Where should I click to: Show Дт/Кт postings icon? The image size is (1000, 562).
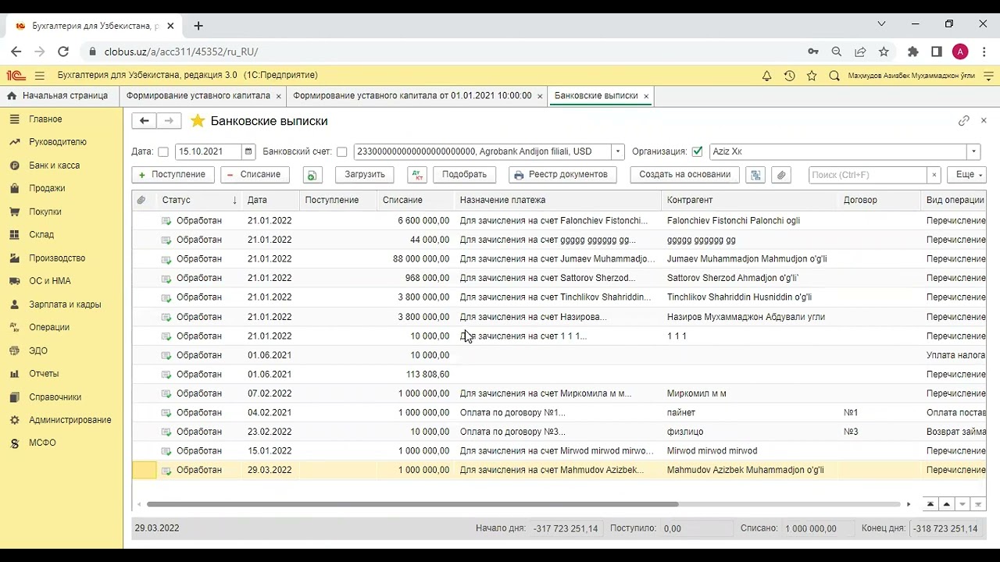417,175
